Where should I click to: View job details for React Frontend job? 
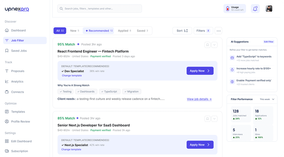pos(199,99)
